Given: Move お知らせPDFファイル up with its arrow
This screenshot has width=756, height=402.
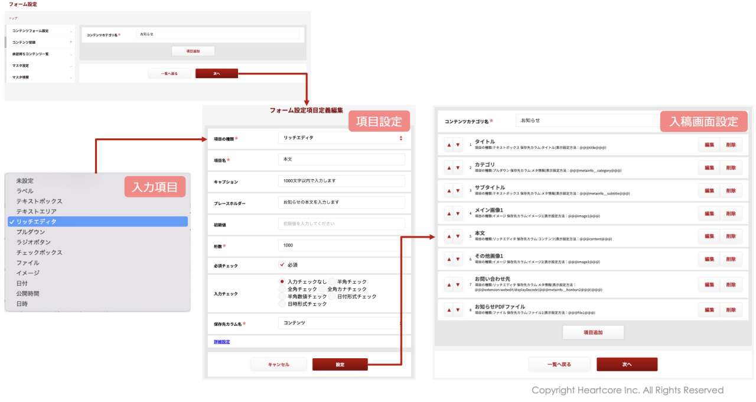Looking at the screenshot, I should (x=449, y=309).
